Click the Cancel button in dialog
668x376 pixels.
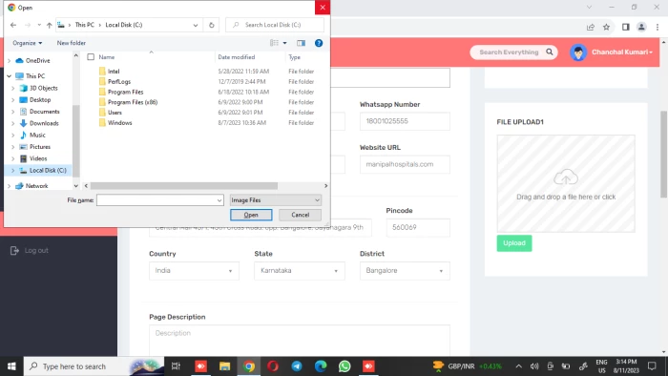[x=300, y=215]
